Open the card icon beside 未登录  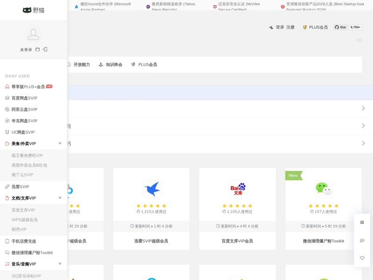click(x=37, y=49)
